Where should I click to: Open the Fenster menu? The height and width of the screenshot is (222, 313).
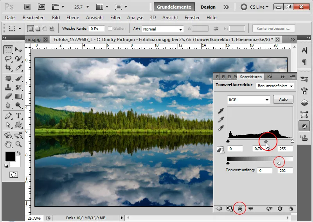pyautogui.click(x=192, y=18)
